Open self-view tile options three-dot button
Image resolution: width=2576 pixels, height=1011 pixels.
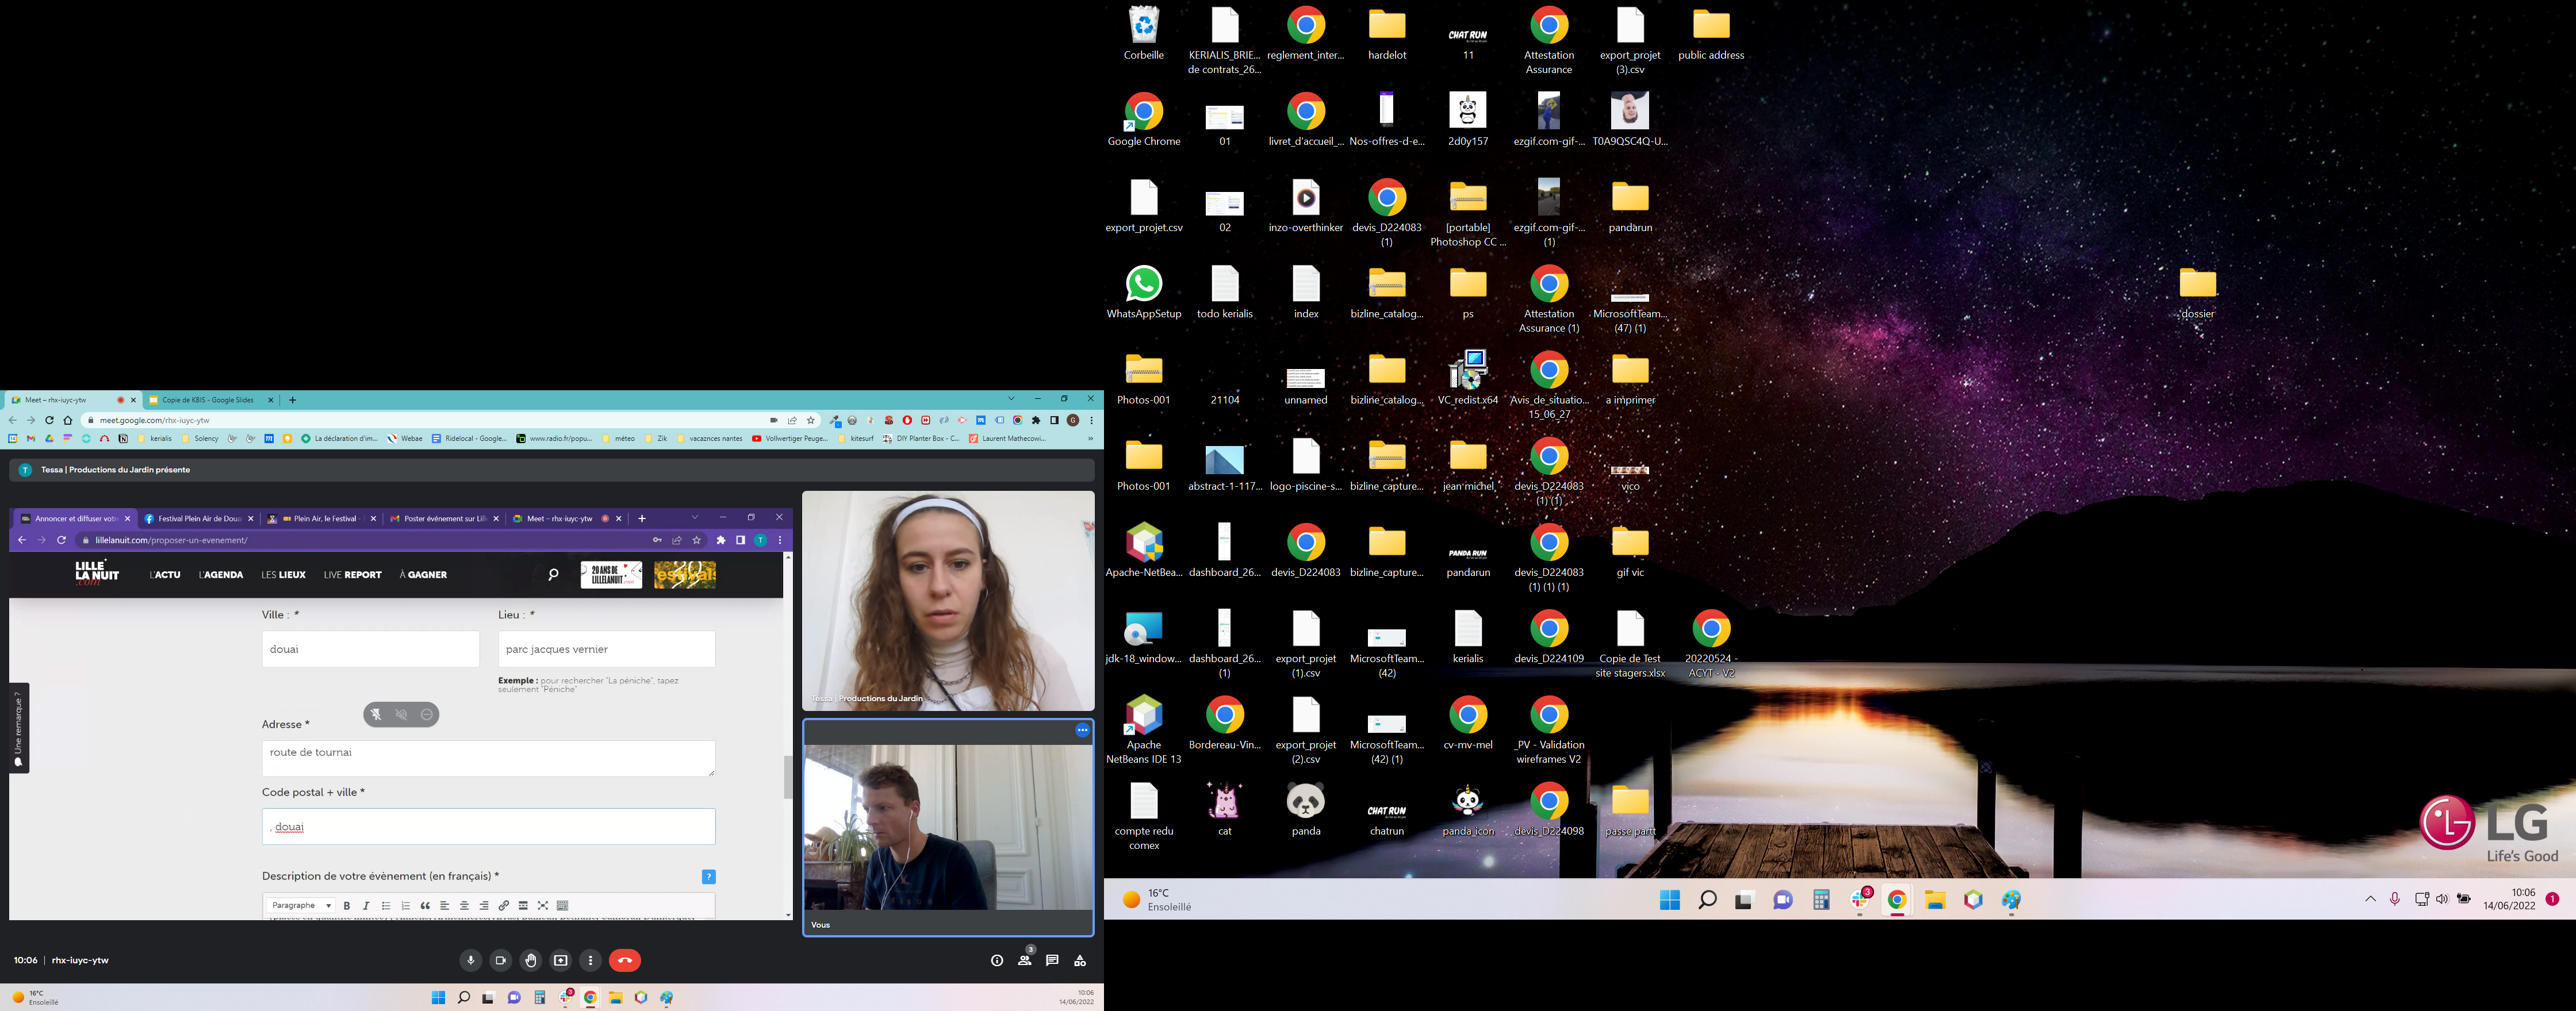tap(1082, 730)
